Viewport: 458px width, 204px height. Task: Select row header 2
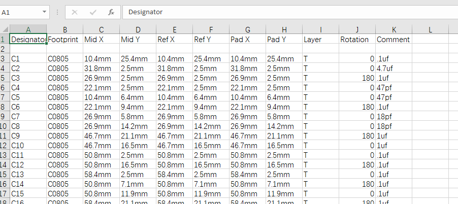tap(5, 49)
